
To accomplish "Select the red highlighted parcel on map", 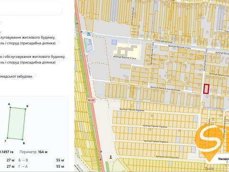I will (x=206, y=88).
